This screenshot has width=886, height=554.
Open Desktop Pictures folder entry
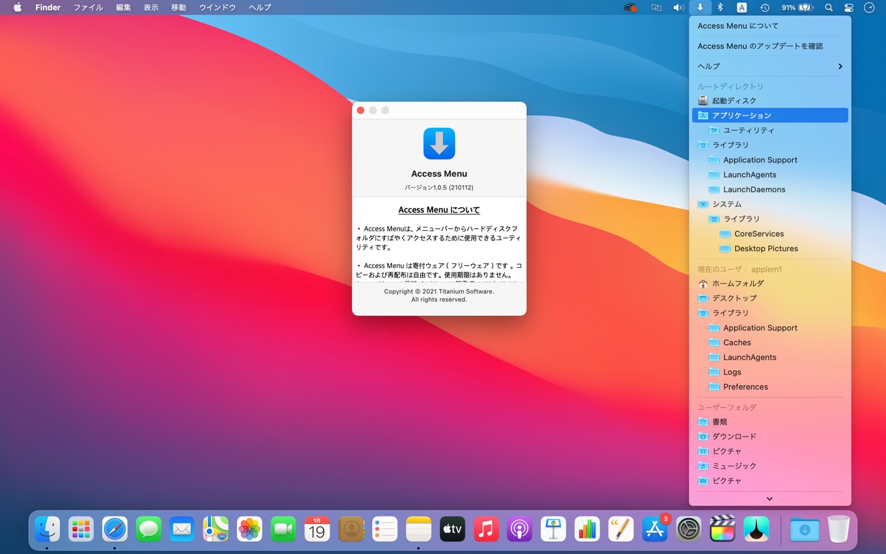[x=770, y=248]
